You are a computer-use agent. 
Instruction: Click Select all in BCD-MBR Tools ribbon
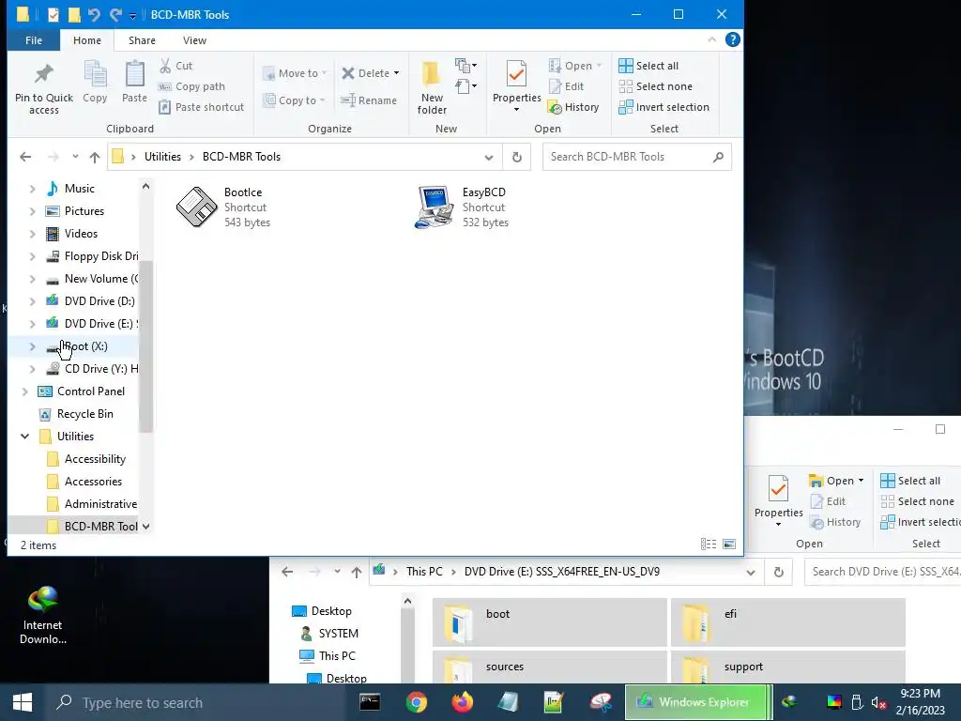648,66
